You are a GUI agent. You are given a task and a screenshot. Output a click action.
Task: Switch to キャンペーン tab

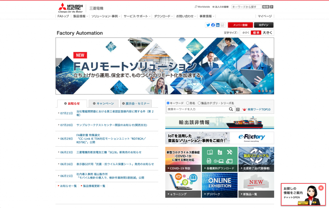[x=103, y=104]
